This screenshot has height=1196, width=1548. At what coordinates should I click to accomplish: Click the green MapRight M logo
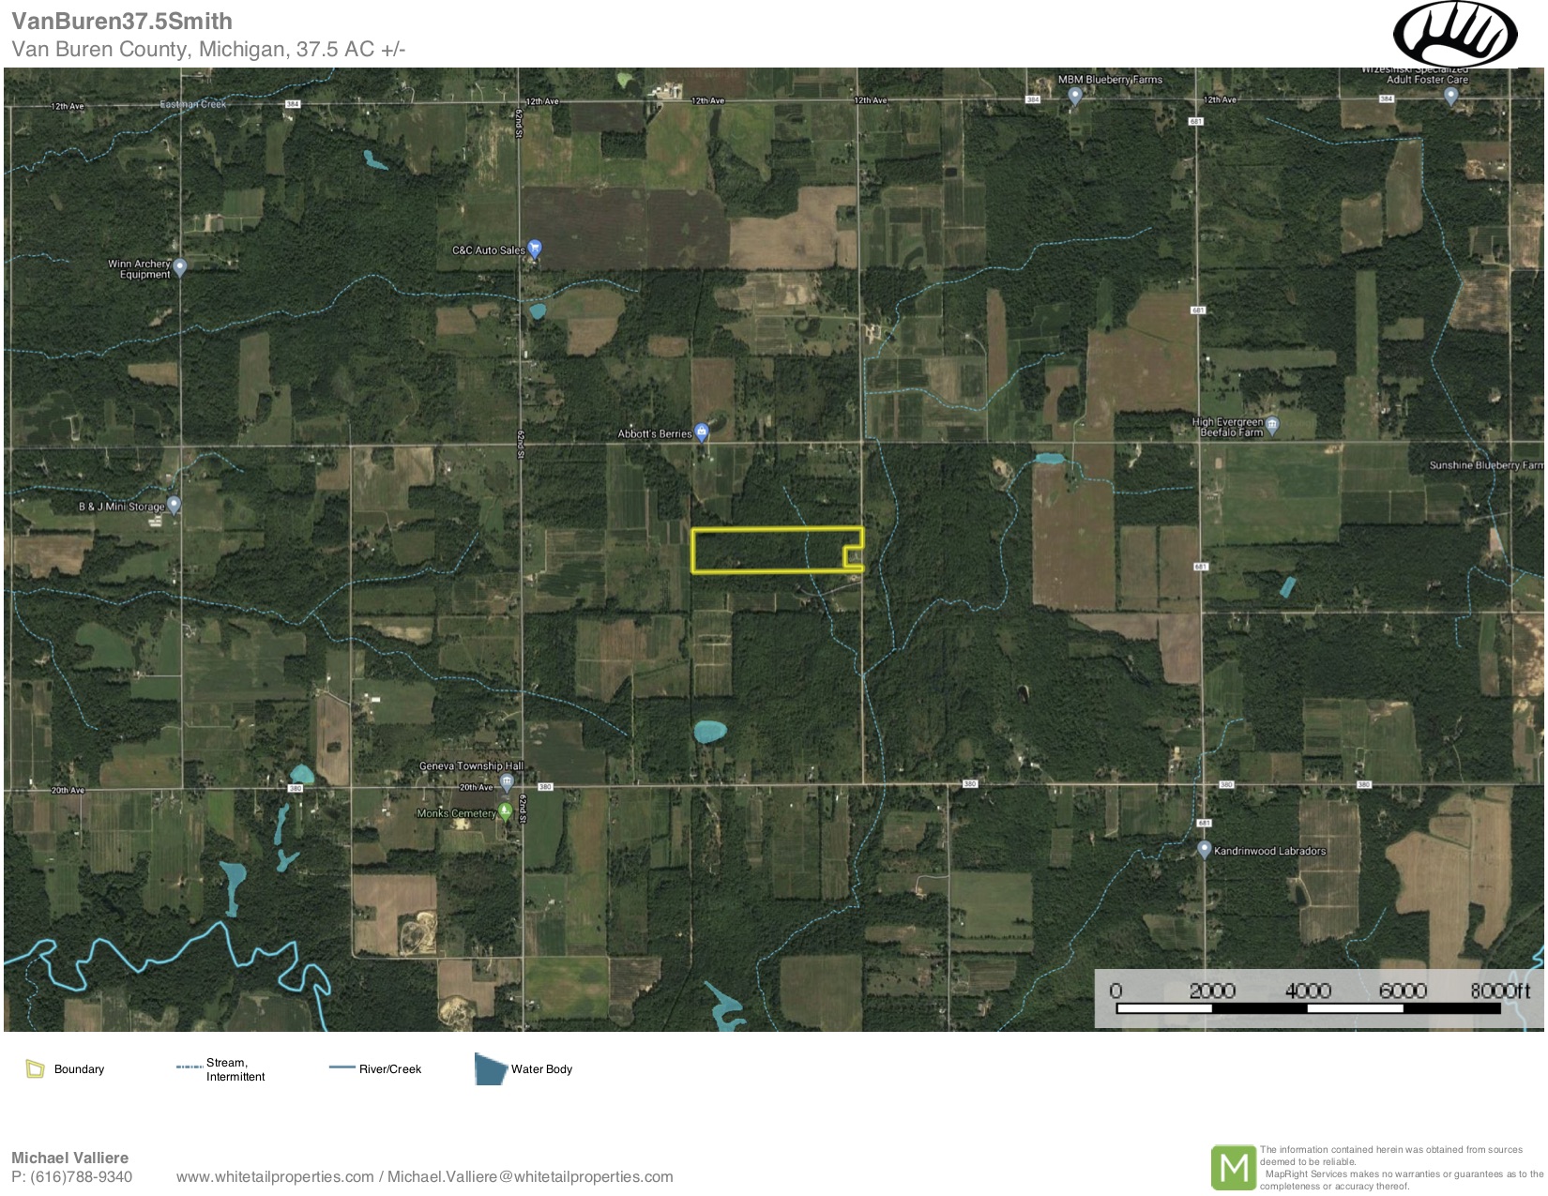click(1233, 1167)
